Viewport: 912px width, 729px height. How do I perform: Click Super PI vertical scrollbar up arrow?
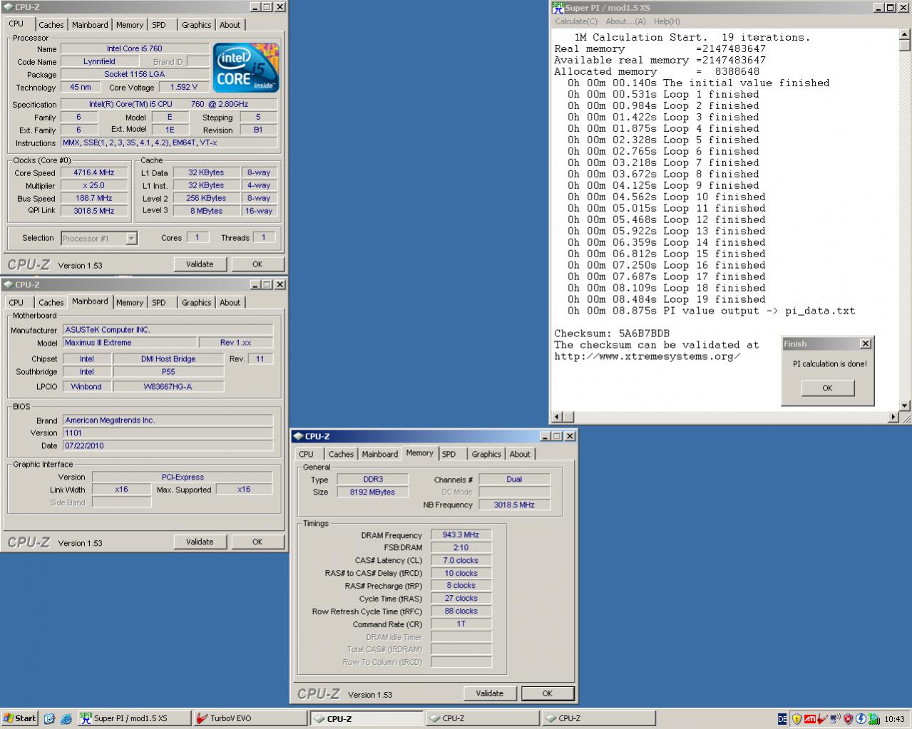click(905, 33)
